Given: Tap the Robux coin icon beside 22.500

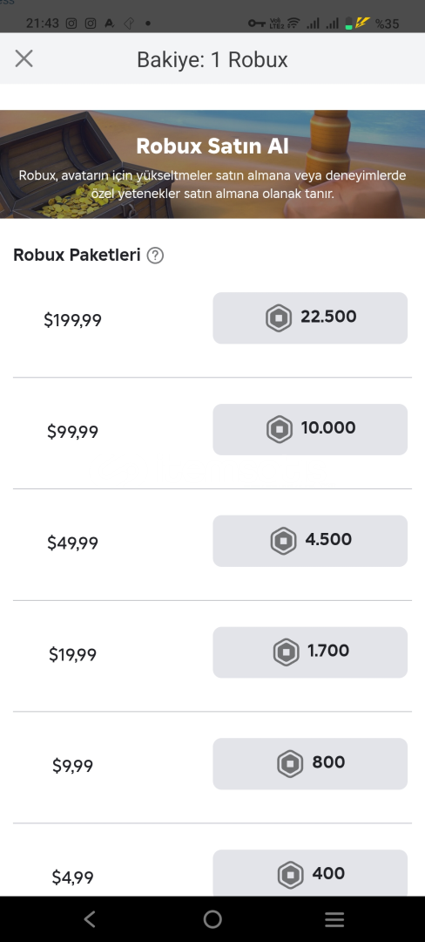Looking at the screenshot, I should pos(279,317).
